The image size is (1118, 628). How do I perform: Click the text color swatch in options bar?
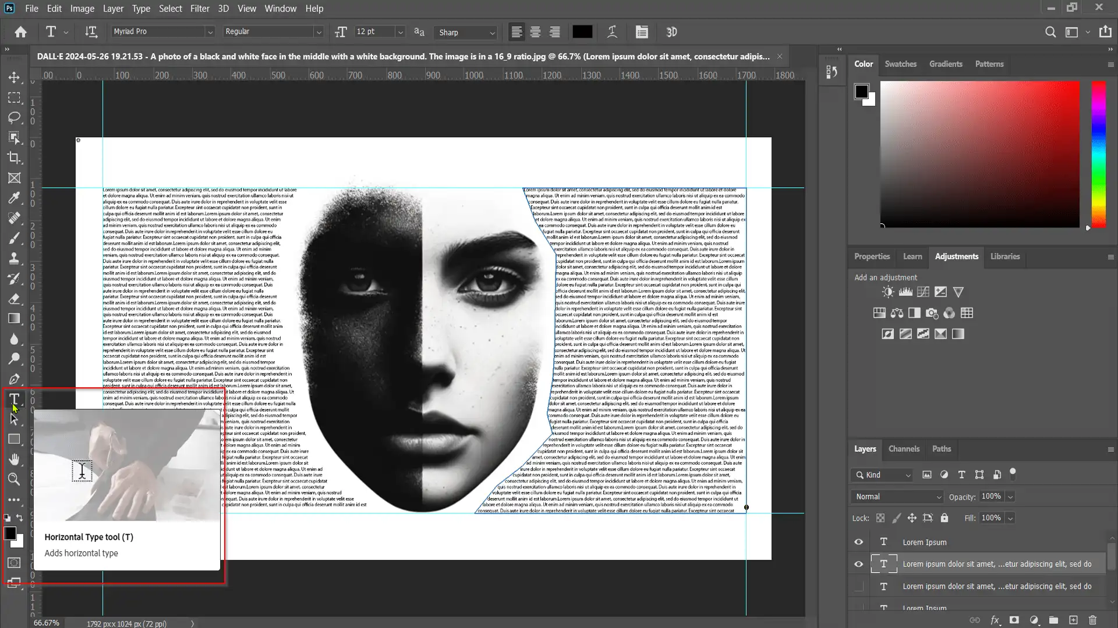coord(582,32)
